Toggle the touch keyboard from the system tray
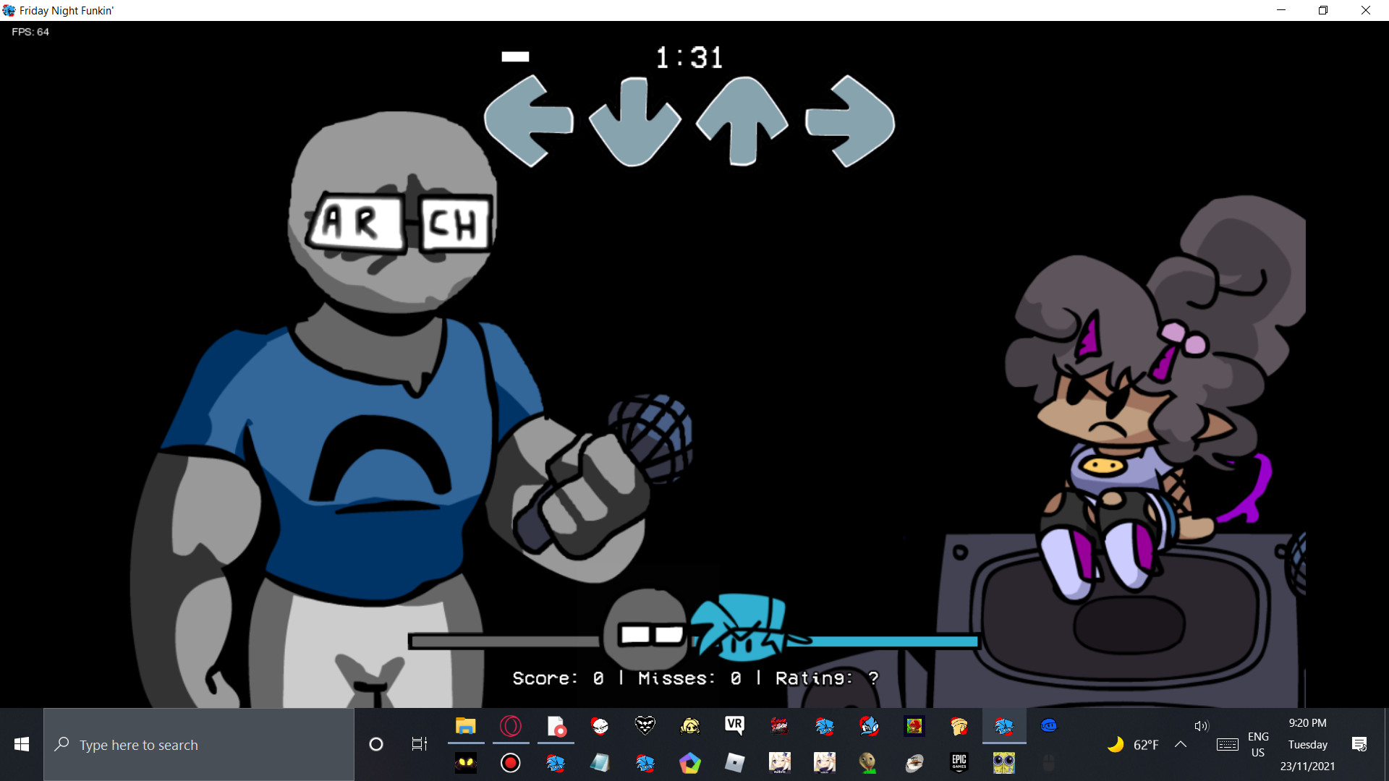The image size is (1389, 781). point(1227,745)
